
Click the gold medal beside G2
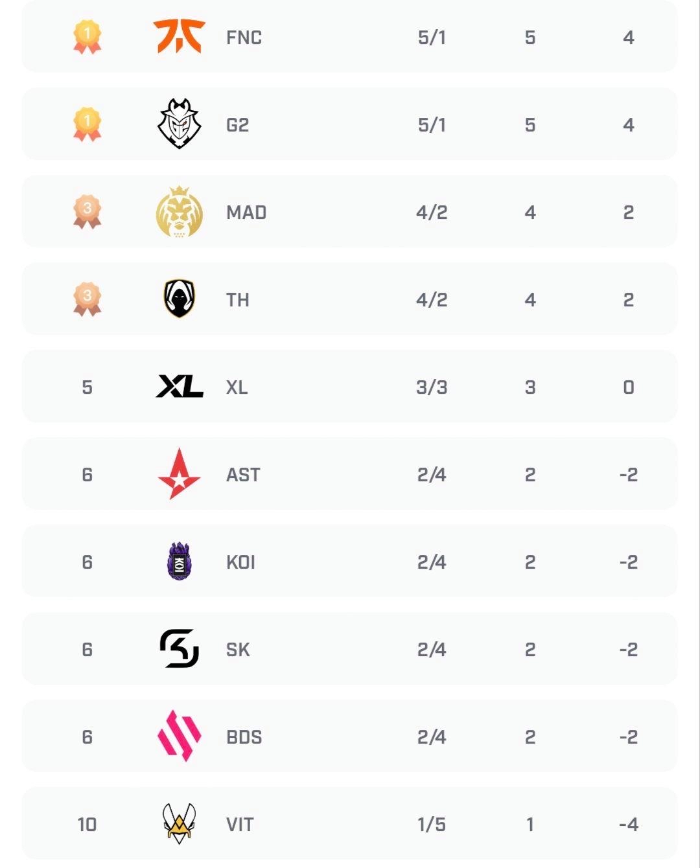[x=87, y=124]
